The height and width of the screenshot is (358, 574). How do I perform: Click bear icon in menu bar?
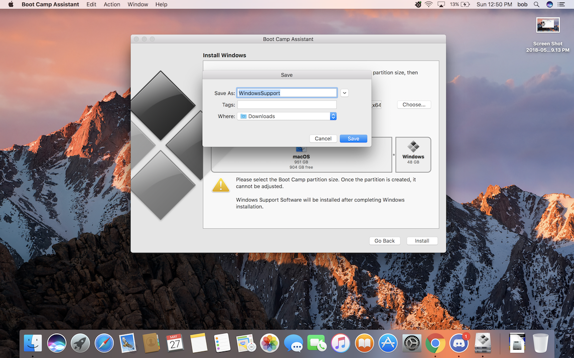click(x=418, y=4)
